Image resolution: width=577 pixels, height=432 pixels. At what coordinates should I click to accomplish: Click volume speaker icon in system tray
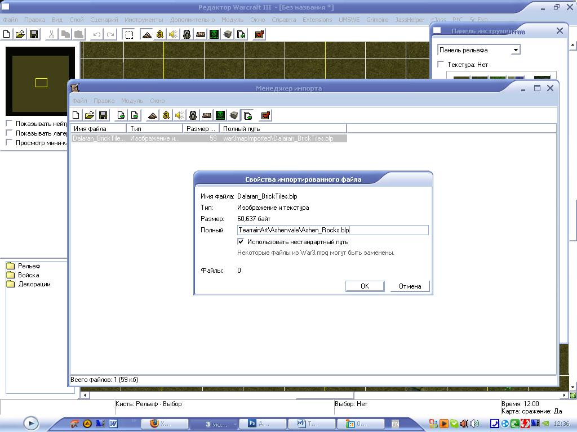click(474, 424)
